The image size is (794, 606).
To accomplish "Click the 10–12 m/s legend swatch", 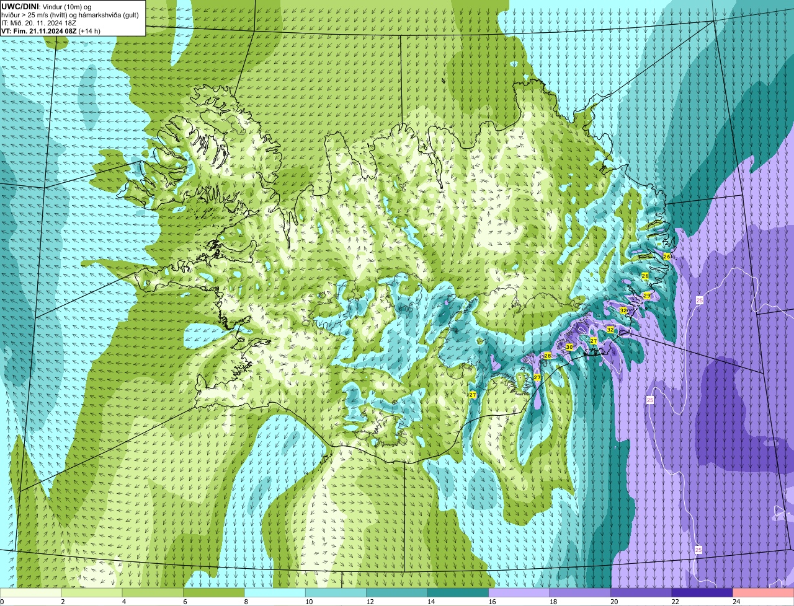I will pos(336,593).
